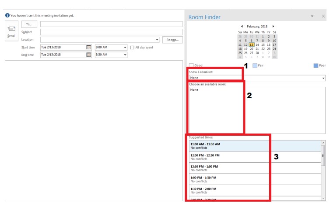Open the Start time calendar picker icon
The width and height of the screenshot is (330, 206).
click(88, 48)
